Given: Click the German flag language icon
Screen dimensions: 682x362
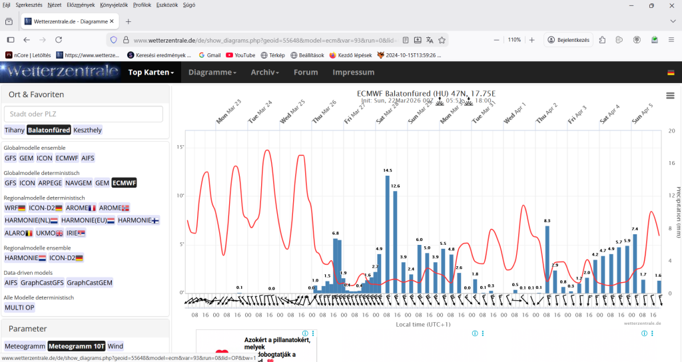Looking at the screenshot, I should [671, 73].
